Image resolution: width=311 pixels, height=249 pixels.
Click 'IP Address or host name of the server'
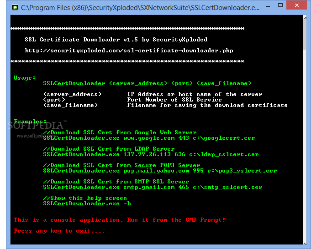point(195,94)
